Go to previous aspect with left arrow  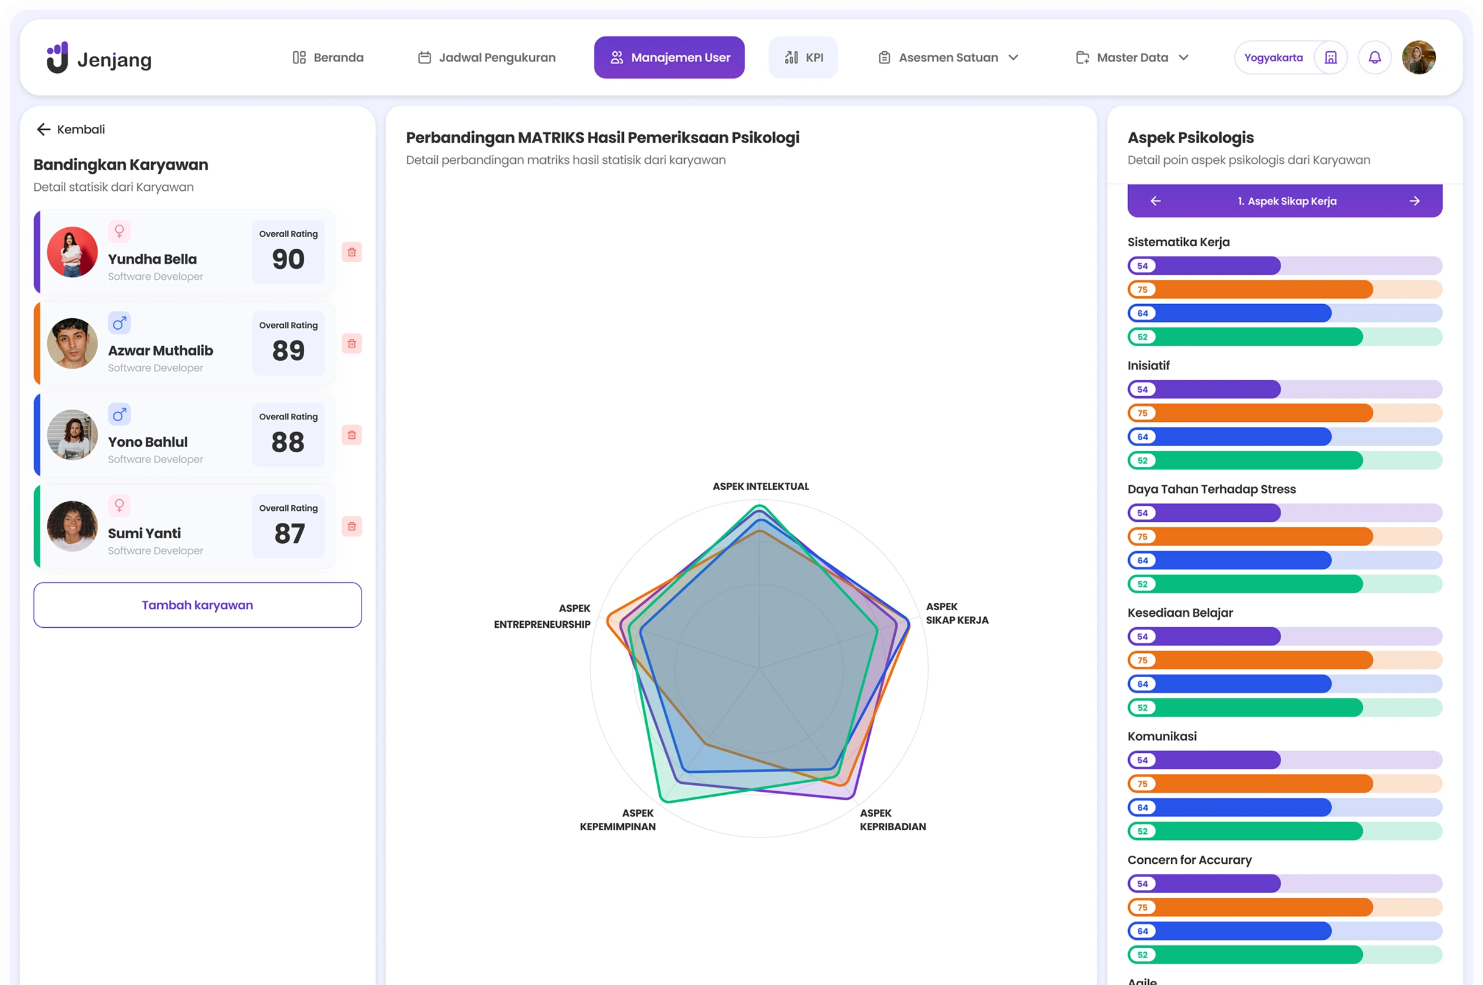[x=1155, y=201]
